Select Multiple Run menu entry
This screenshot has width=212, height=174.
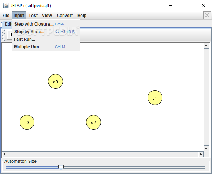click(x=46, y=47)
